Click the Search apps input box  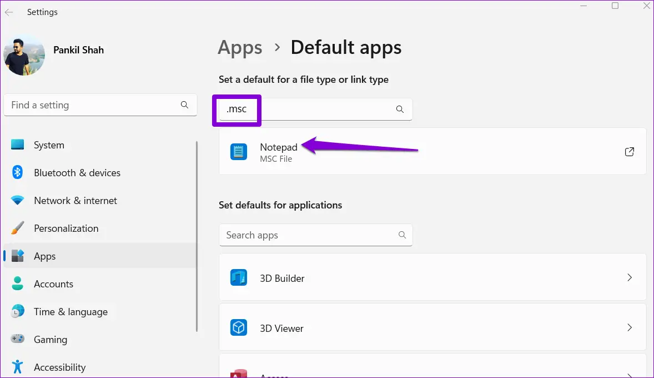308,235
